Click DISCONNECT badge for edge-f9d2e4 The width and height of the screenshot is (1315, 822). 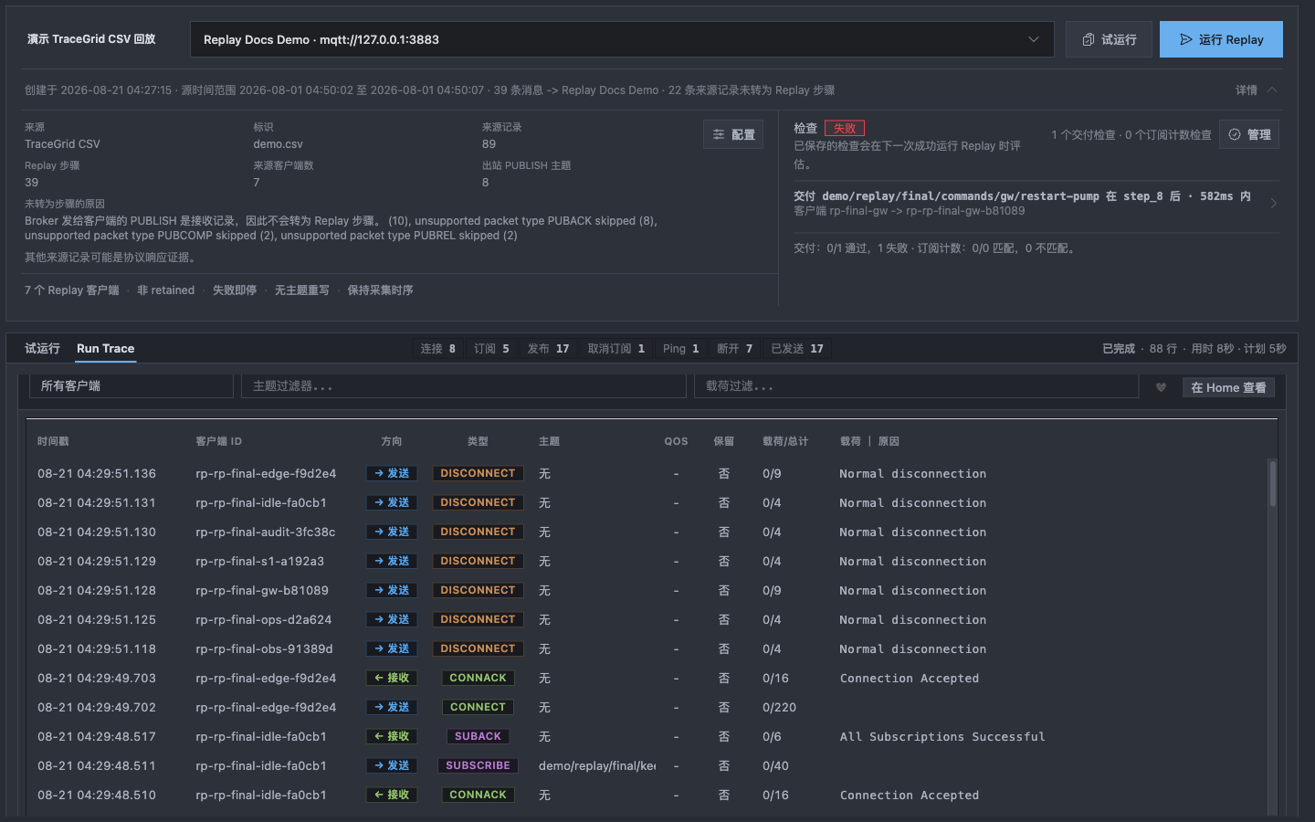[478, 473]
